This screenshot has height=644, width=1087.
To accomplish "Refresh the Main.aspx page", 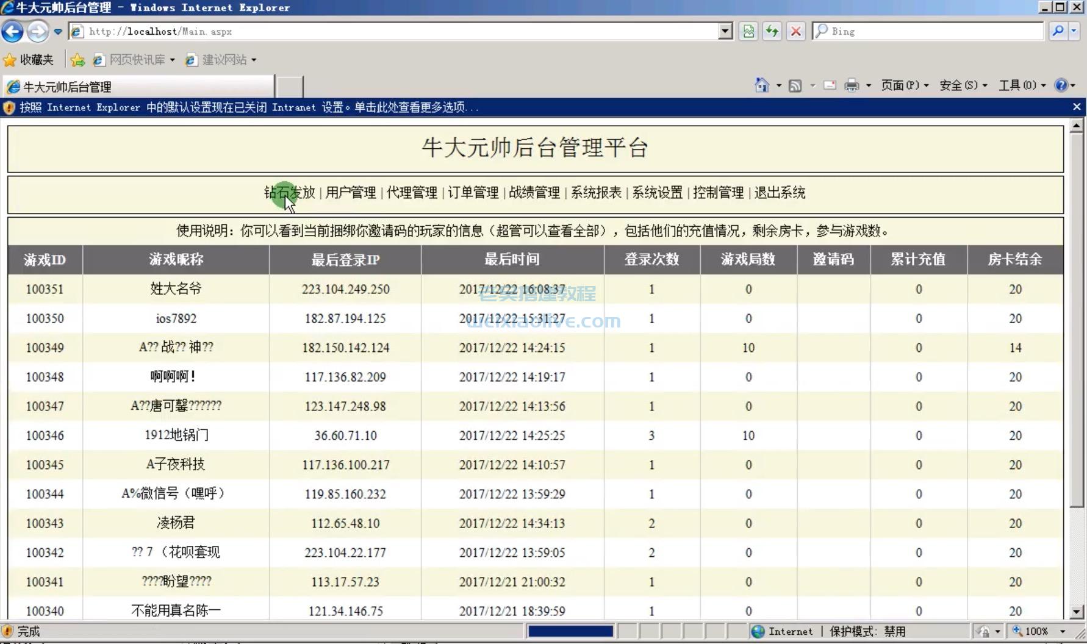I will (x=772, y=31).
